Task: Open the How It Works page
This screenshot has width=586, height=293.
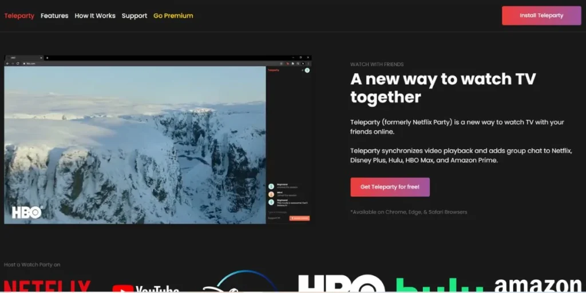Action: [95, 15]
